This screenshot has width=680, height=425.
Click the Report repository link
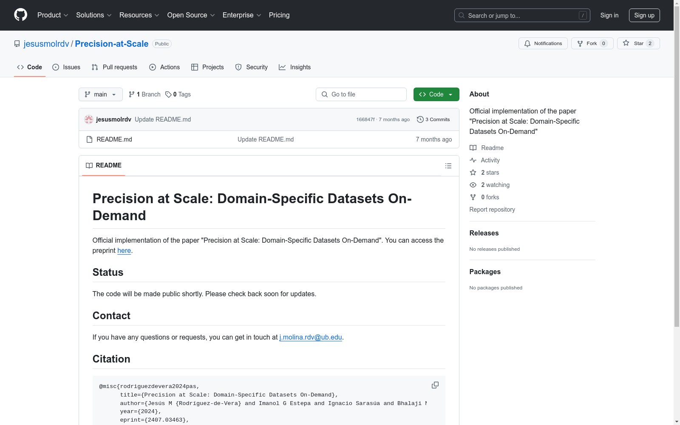(492, 210)
